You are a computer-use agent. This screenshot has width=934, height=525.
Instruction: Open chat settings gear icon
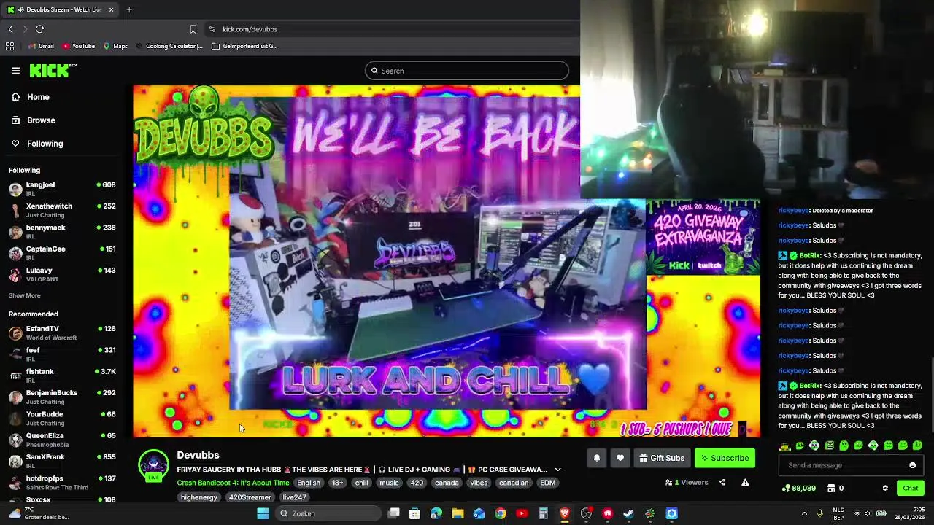pos(885,488)
